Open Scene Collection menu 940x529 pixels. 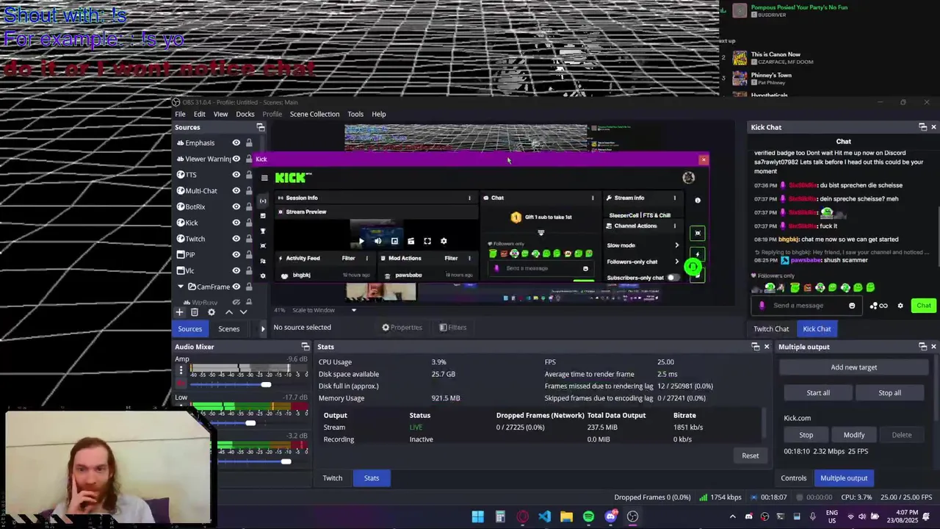[x=314, y=114]
